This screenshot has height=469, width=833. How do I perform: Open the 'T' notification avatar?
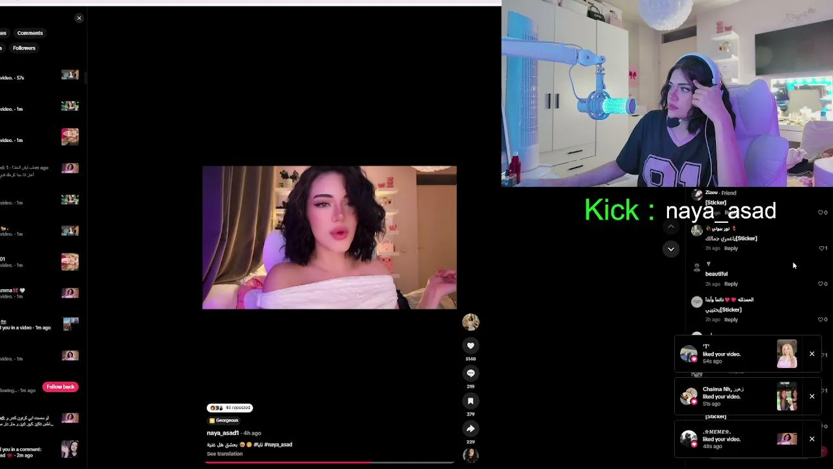pos(689,354)
